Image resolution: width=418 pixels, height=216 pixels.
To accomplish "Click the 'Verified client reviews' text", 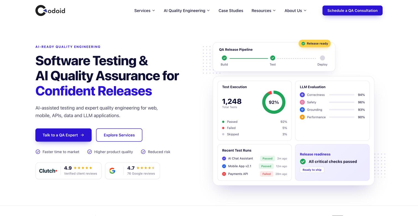I will (x=80, y=174).
